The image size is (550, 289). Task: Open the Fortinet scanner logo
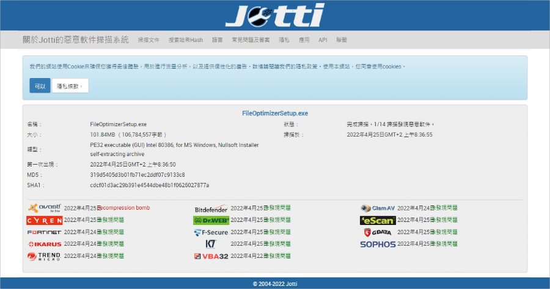tap(44, 232)
